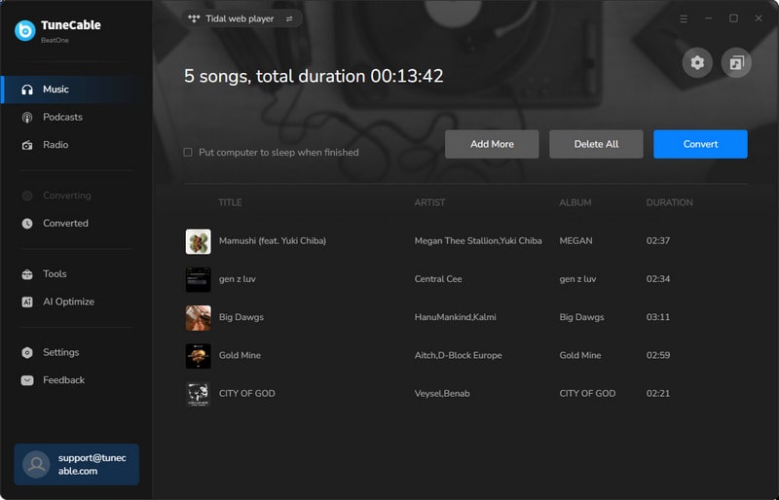Click the Tidal logo icon
779x500 pixels.
(194, 18)
